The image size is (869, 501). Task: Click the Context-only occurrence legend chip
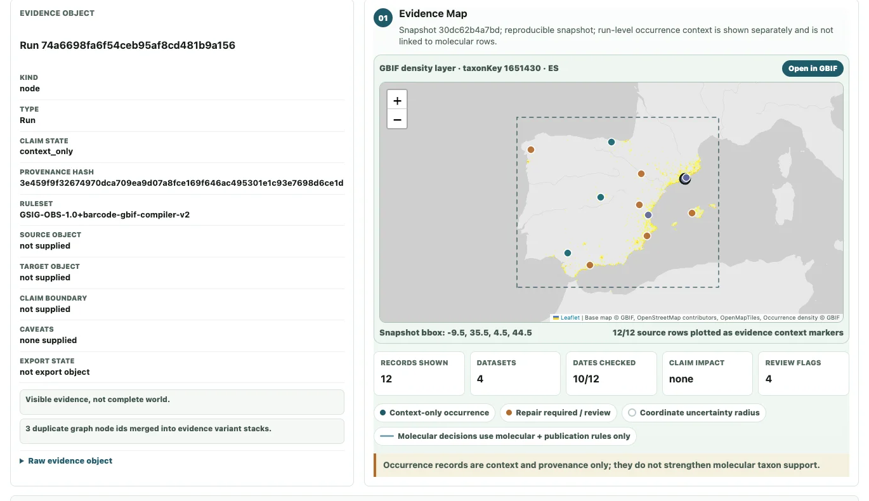[x=434, y=413]
